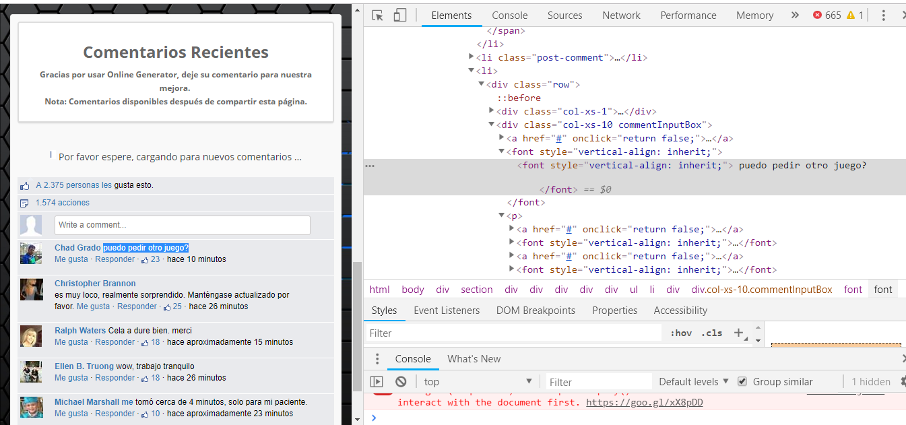Click the new style rule plus icon
The height and width of the screenshot is (425, 906).
[738, 333]
